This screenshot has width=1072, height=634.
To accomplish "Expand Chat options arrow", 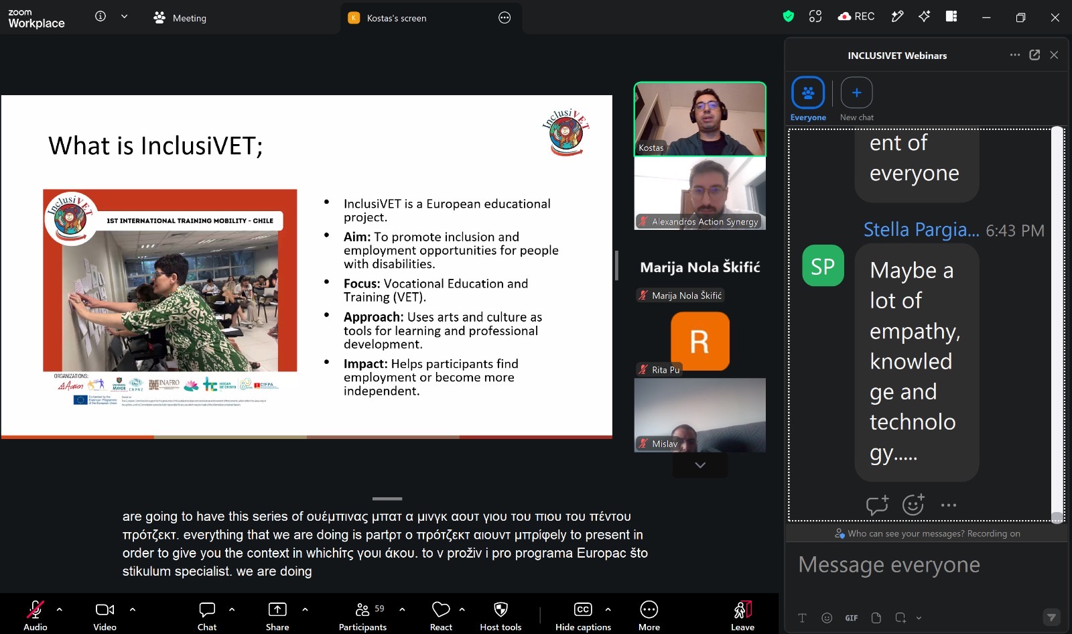I will [x=232, y=609].
